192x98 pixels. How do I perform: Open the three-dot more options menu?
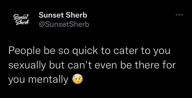tap(179, 15)
